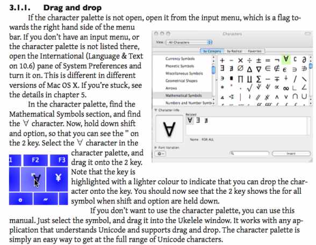Click the category list scrollbar thumb

coord(213,70)
